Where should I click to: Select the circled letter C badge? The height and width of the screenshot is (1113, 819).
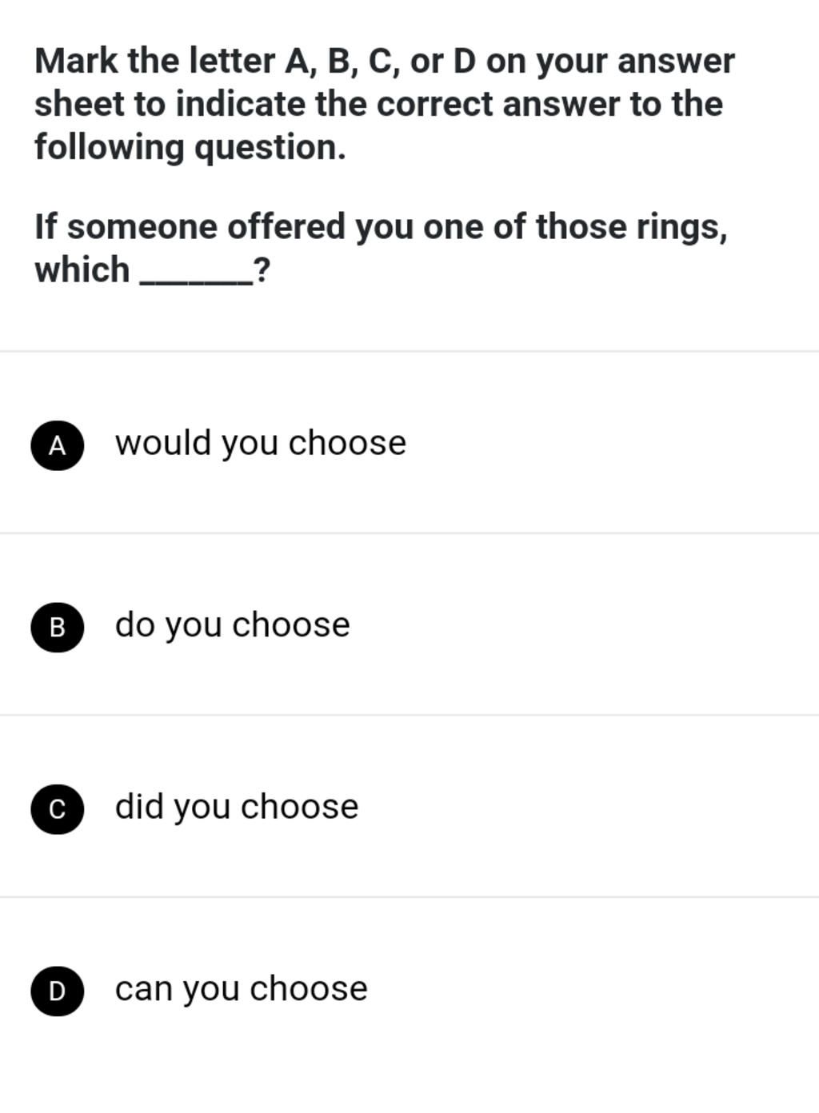point(58,808)
